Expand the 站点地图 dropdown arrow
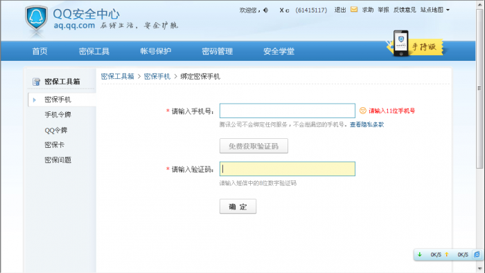The image size is (485, 273). (448, 10)
